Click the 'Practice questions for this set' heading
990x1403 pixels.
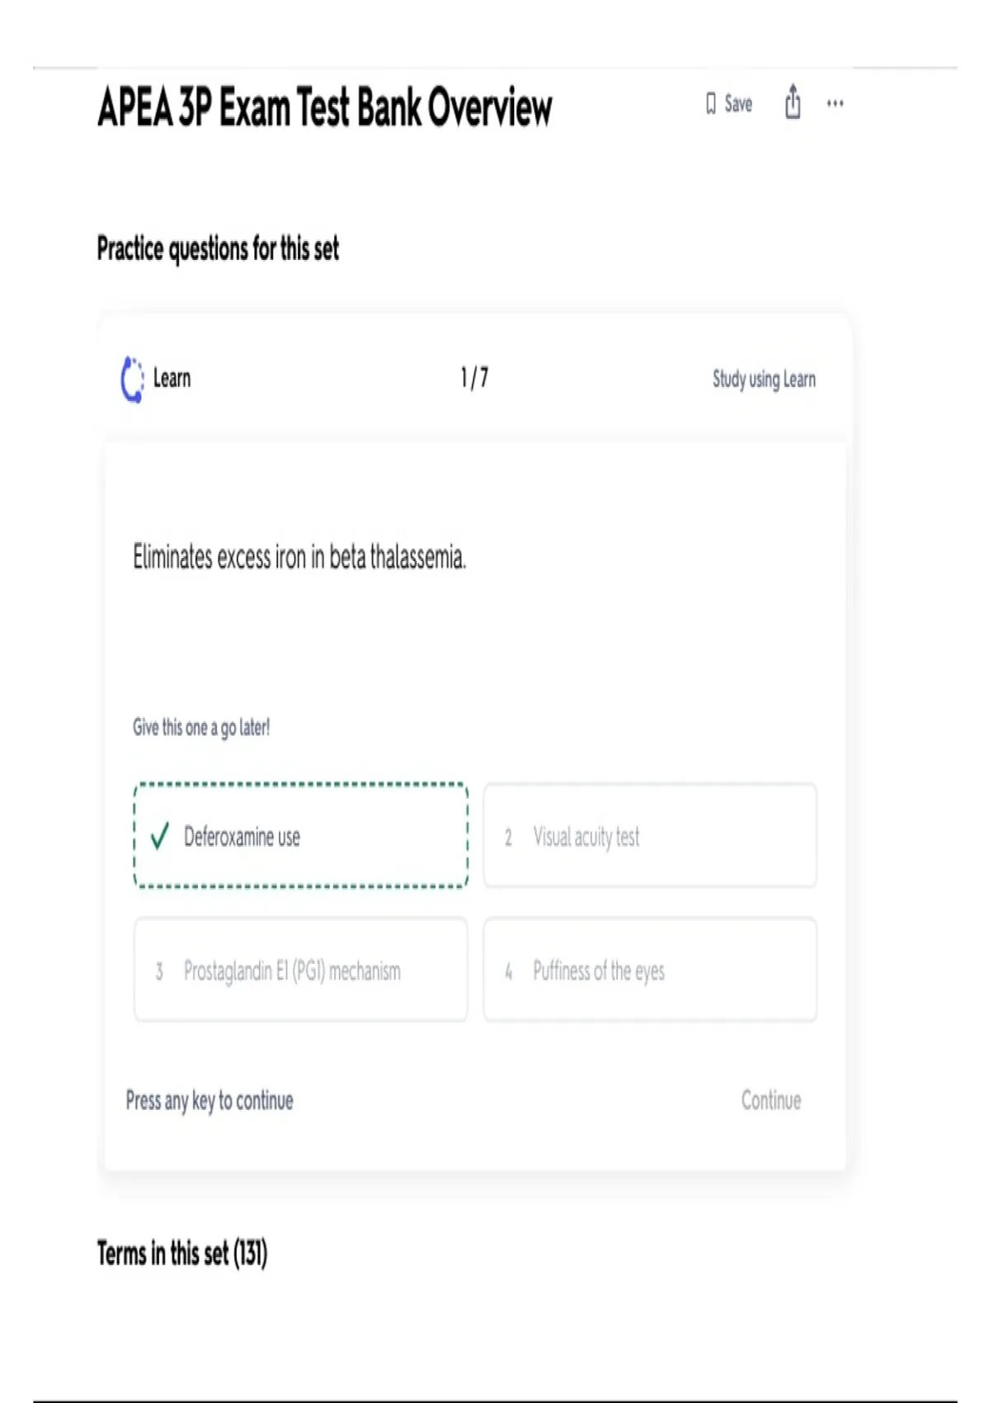coord(218,248)
